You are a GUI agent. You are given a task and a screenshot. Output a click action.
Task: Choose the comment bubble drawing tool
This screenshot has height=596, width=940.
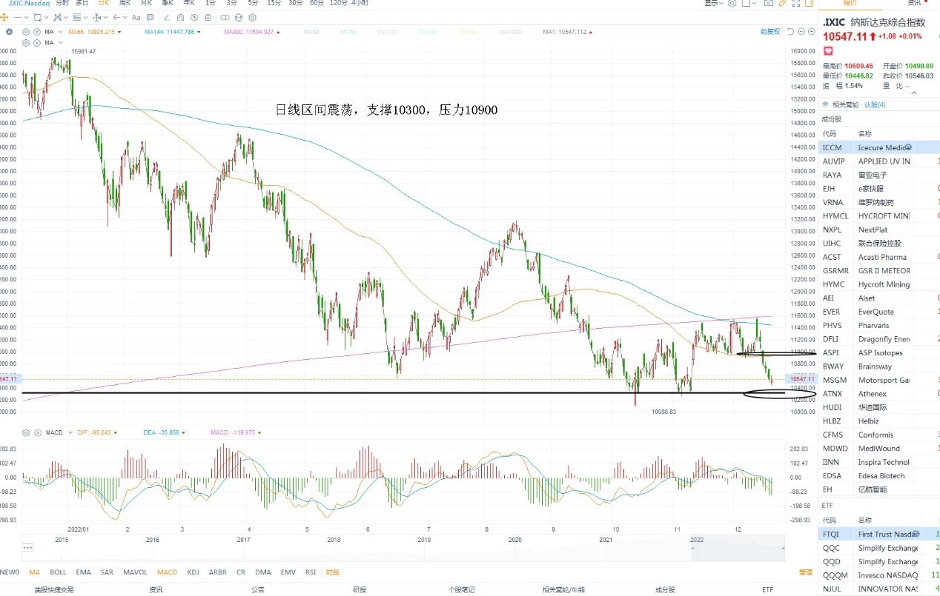150,17
